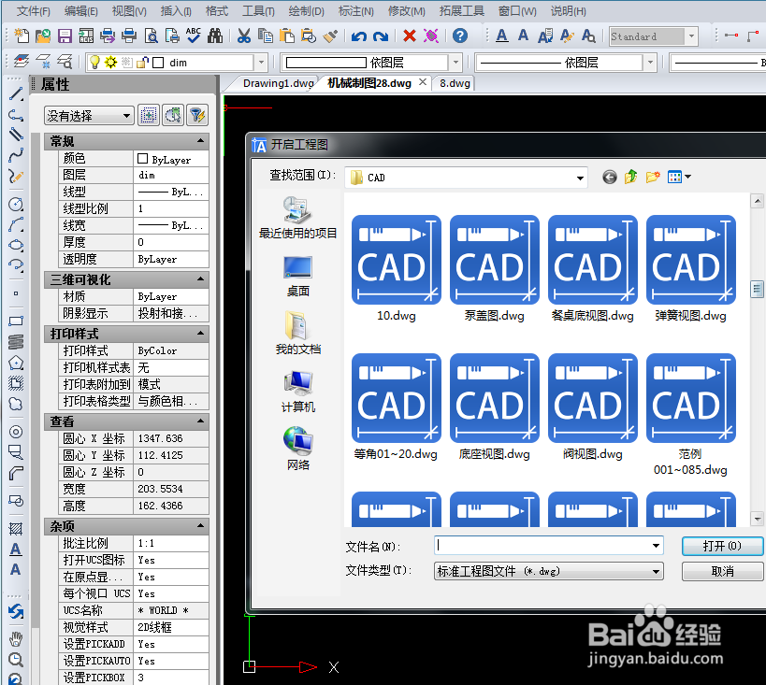Click the underlined A text style icon
Viewport: 766px width, 685px height.
[501, 36]
